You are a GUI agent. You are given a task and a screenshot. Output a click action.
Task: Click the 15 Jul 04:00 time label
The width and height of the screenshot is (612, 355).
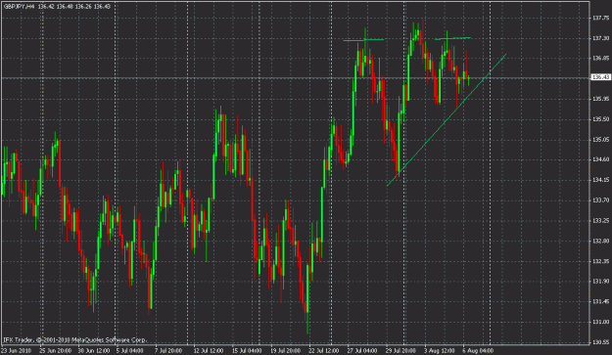tap(248, 350)
